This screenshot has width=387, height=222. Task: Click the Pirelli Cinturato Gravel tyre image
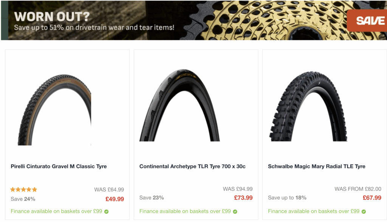pyautogui.click(x=54, y=110)
